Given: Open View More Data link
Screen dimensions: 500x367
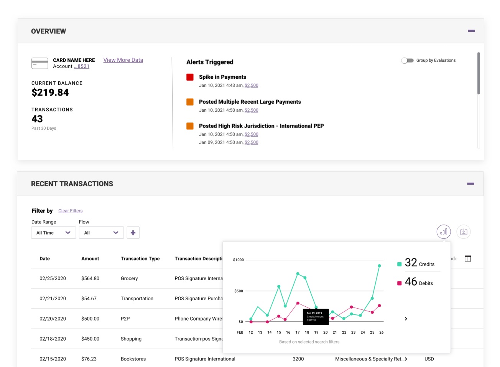Looking at the screenshot, I should click(x=123, y=60).
